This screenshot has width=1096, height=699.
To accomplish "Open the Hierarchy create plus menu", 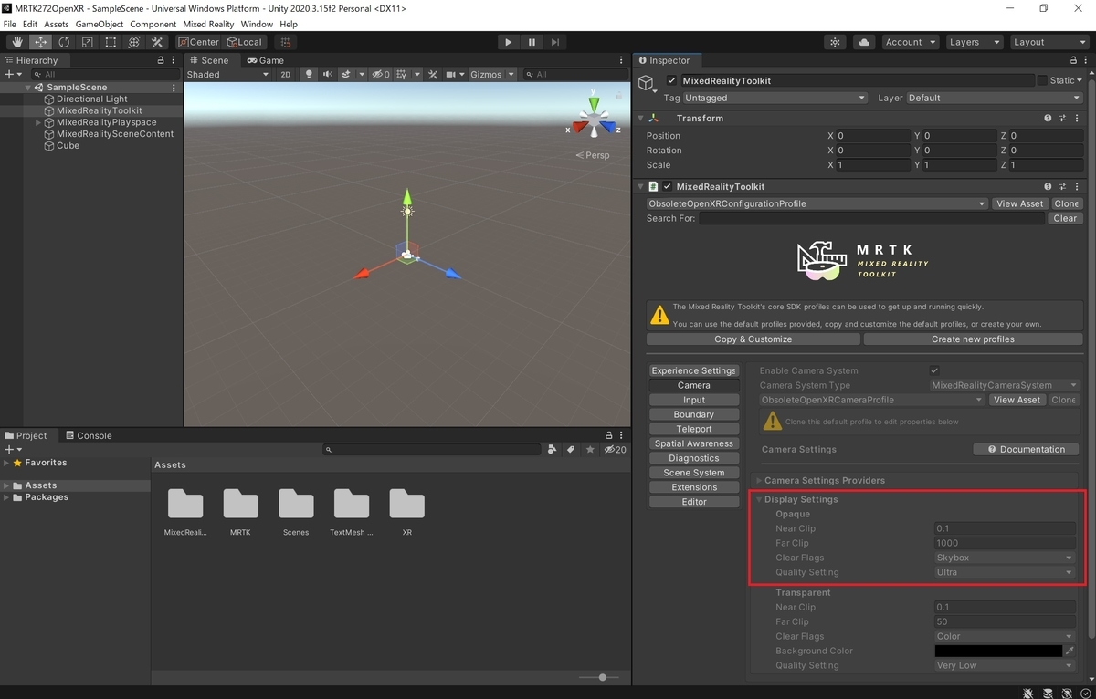I will 12,74.
